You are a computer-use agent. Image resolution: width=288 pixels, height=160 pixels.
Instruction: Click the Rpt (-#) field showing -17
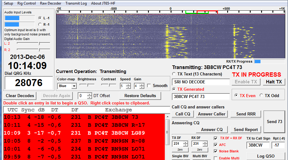(x=279, y=145)
